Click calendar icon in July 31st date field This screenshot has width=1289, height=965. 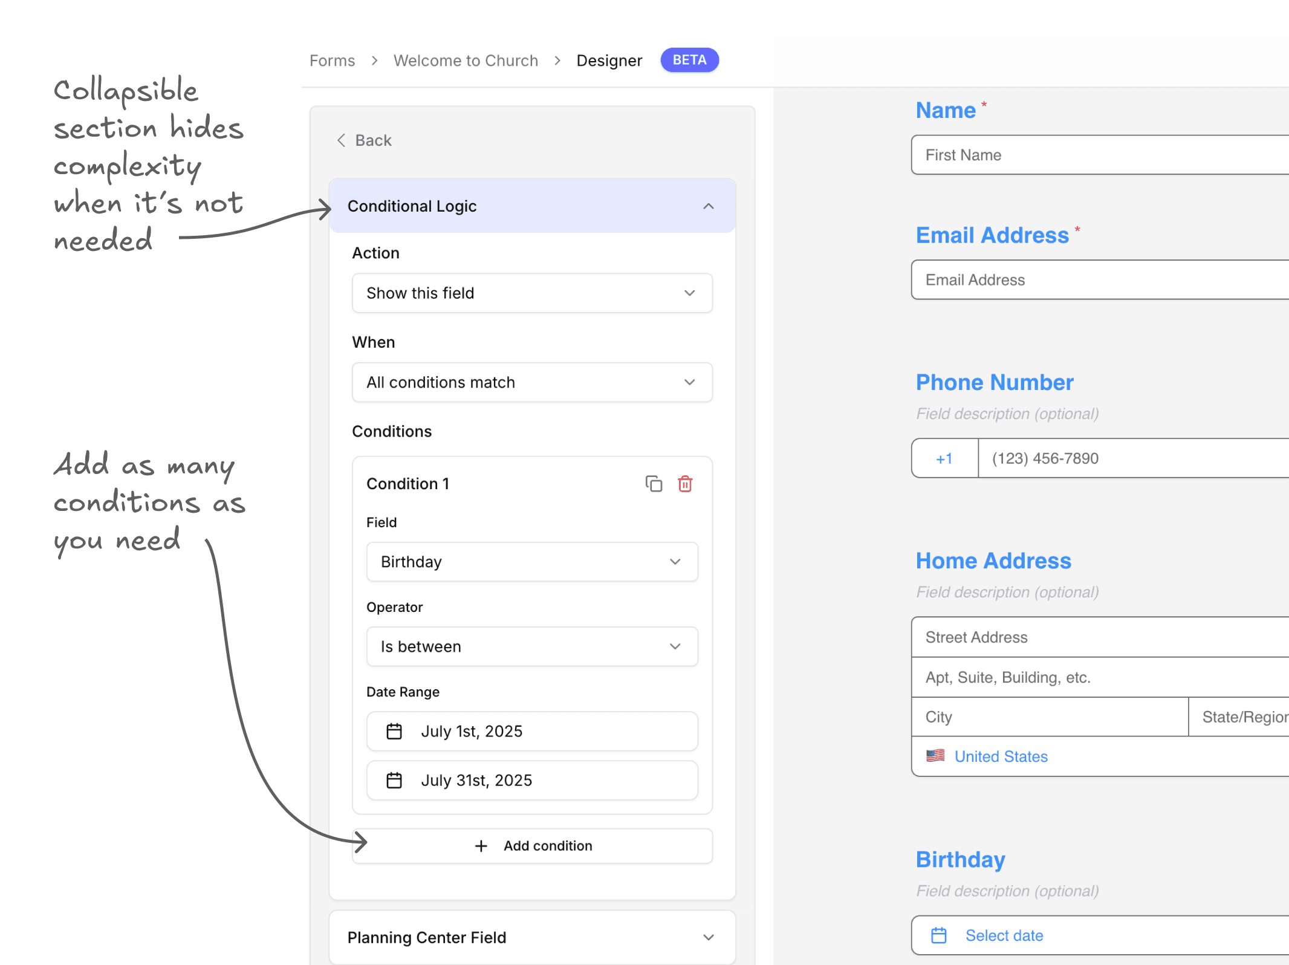pyautogui.click(x=394, y=781)
